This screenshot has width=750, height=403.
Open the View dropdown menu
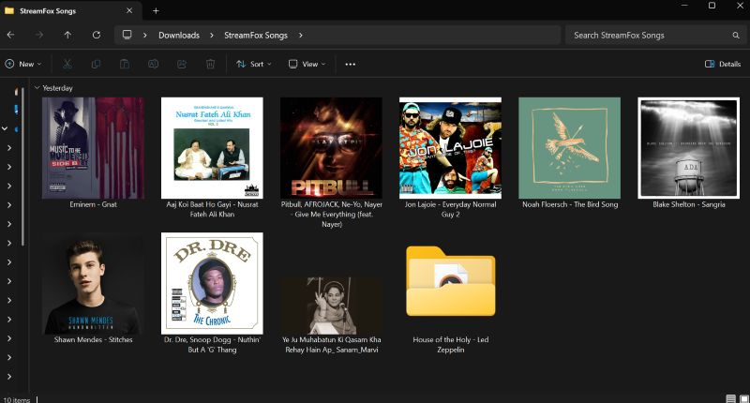[x=307, y=65]
